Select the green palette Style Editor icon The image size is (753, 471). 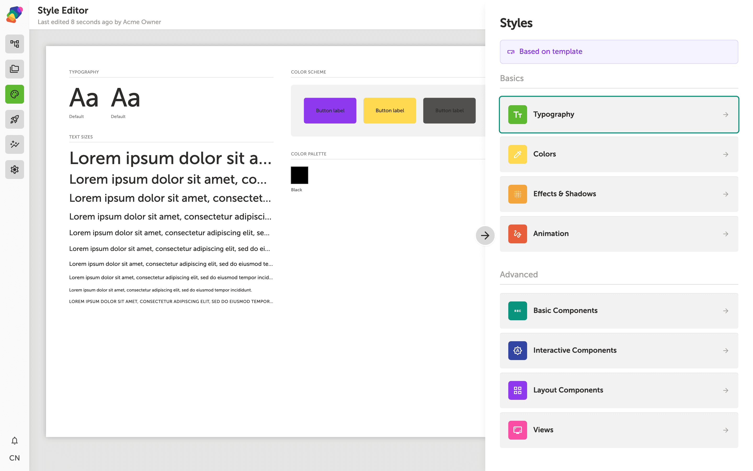[15, 94]
